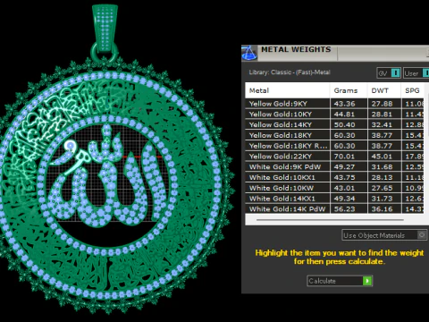
Task: Select the White Gold:10KW row
Action: click(x=334, y=188)
